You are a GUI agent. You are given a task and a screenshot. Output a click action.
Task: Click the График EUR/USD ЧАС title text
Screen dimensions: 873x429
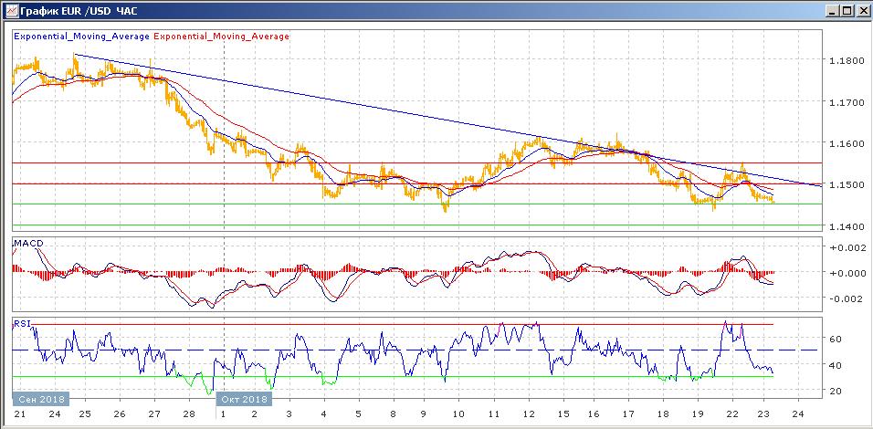pyautogui.click(x=79, y=10)
